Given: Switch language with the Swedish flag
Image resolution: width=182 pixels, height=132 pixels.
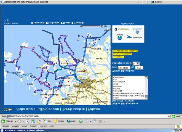Looking at the screenshot, I should 10,109.
